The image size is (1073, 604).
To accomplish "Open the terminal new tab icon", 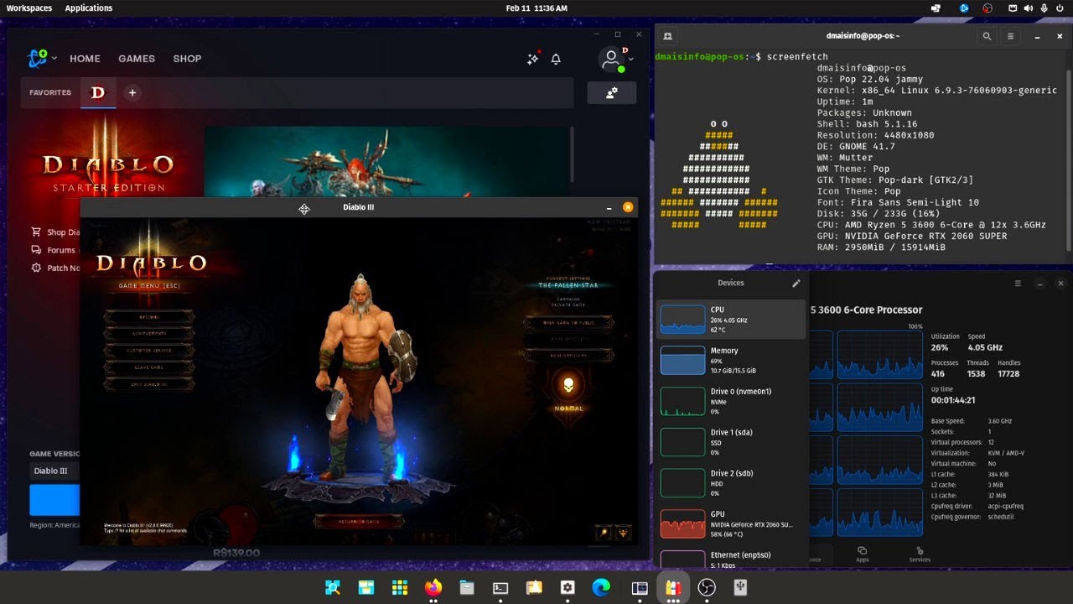I will coord(667,36).
